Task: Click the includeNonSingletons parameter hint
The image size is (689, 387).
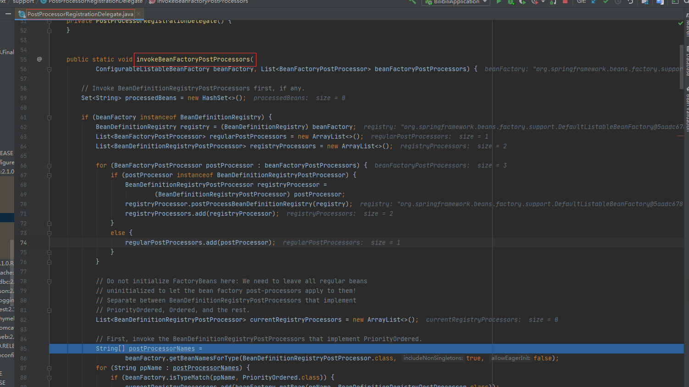Action: [x=433, y=358]
